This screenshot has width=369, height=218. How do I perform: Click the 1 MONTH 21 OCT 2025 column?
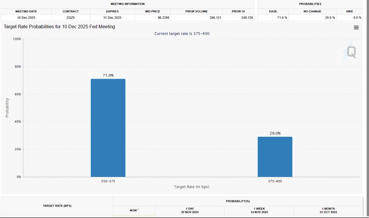tap(328, 210)
